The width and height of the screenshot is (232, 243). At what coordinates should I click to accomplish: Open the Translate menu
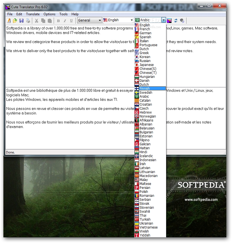pyautogui.click(x=33, y=14)
